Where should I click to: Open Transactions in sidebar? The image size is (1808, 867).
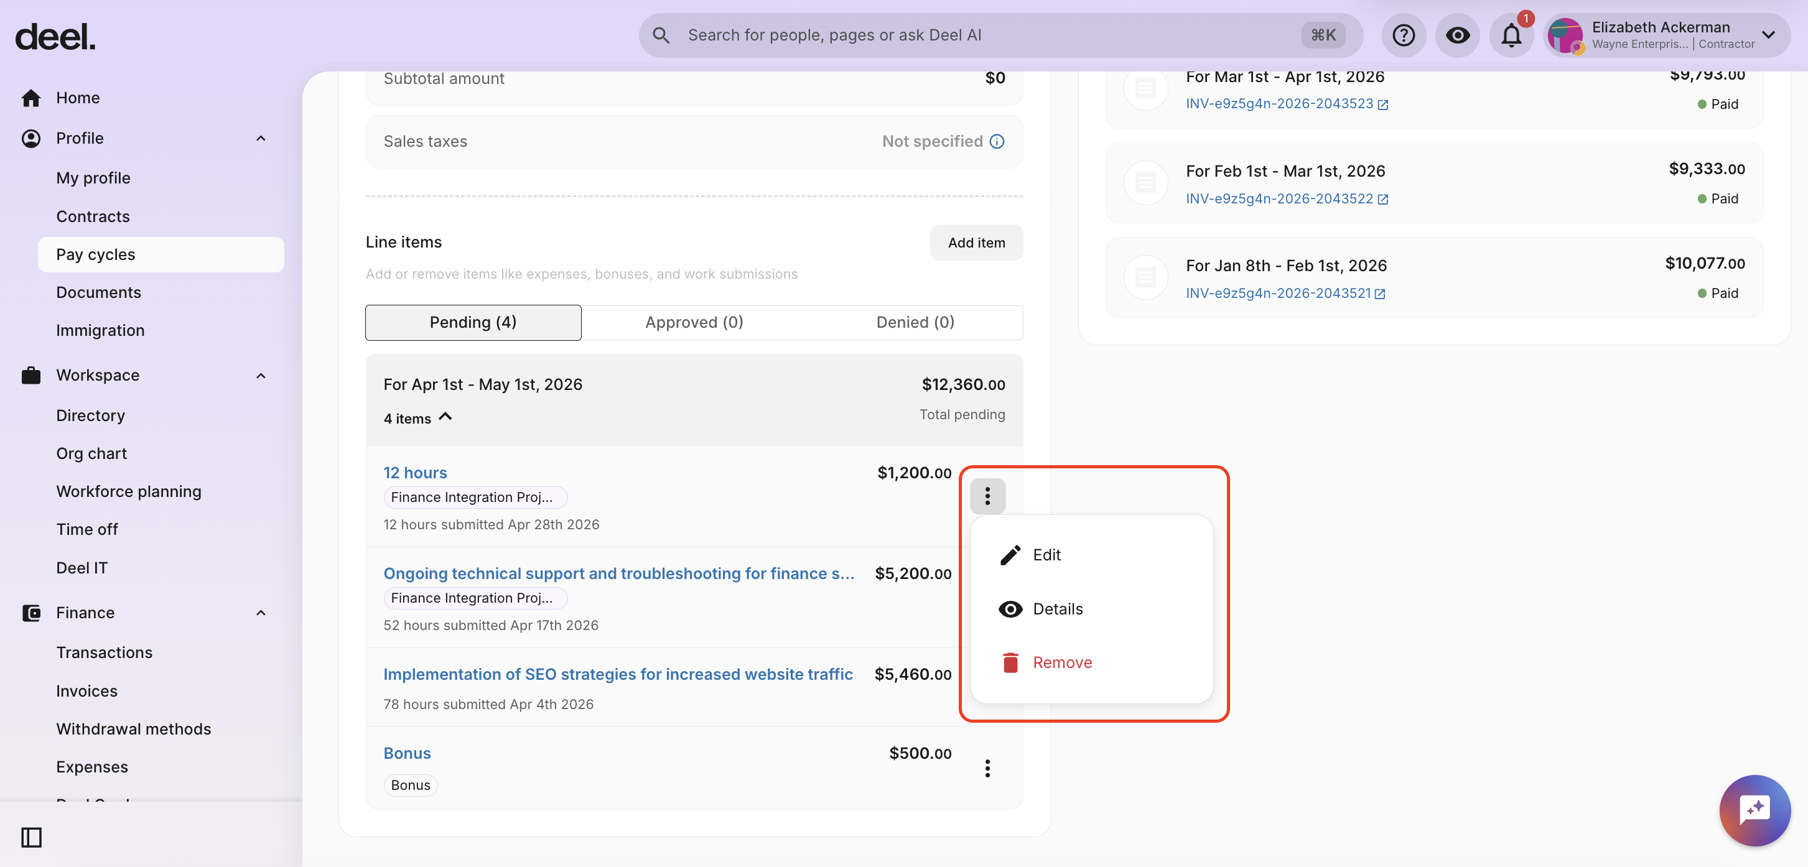(x=105, y=653)
